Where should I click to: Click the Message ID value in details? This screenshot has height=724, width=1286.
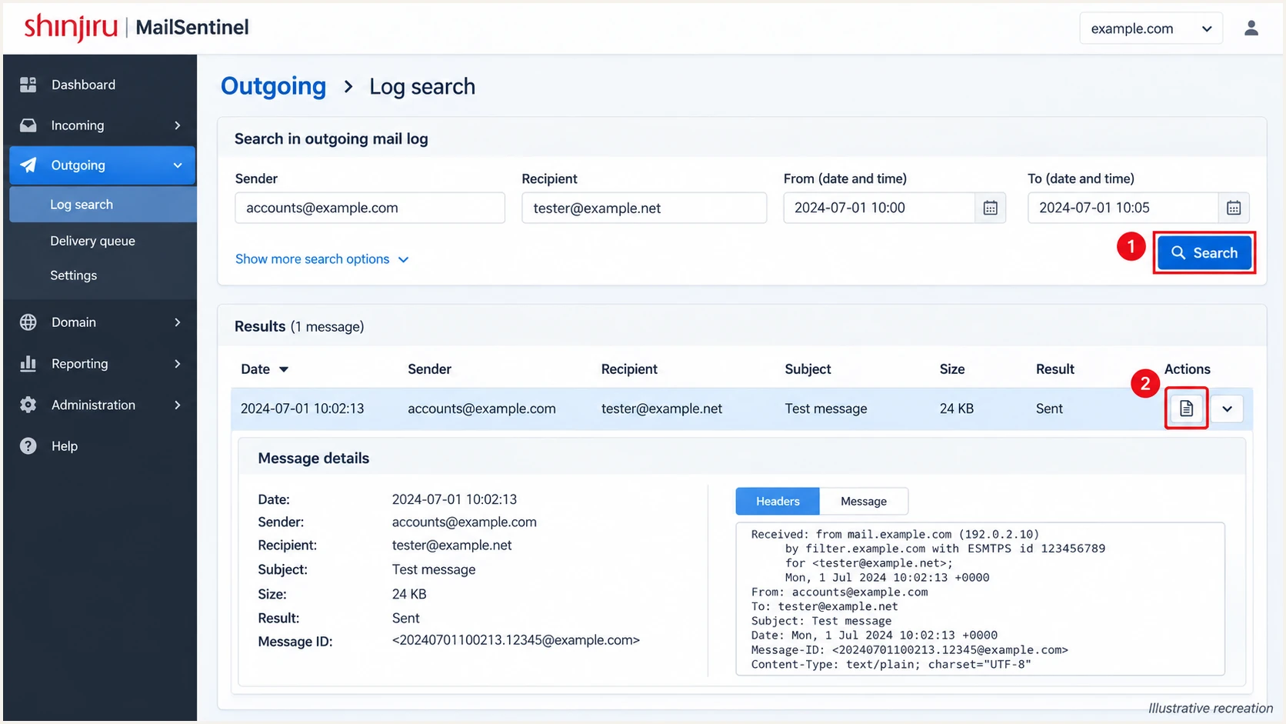[x=515, y=640]
